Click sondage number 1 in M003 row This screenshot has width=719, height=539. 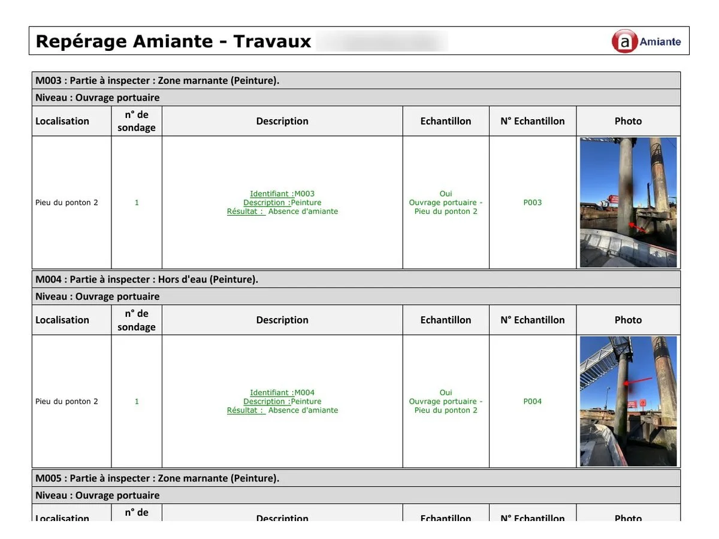point(137,202)
